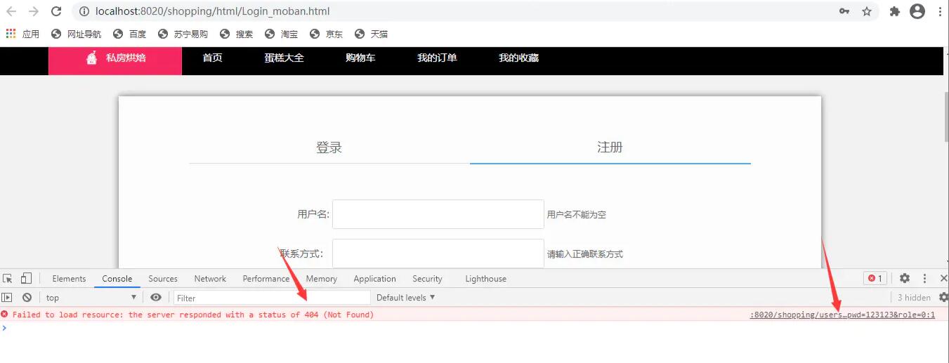Toggle device toolbar icon in DevTools
Image resolution: width=949 pixels, height=363 pixels.
pyautogui.click(x=26, y=279)
